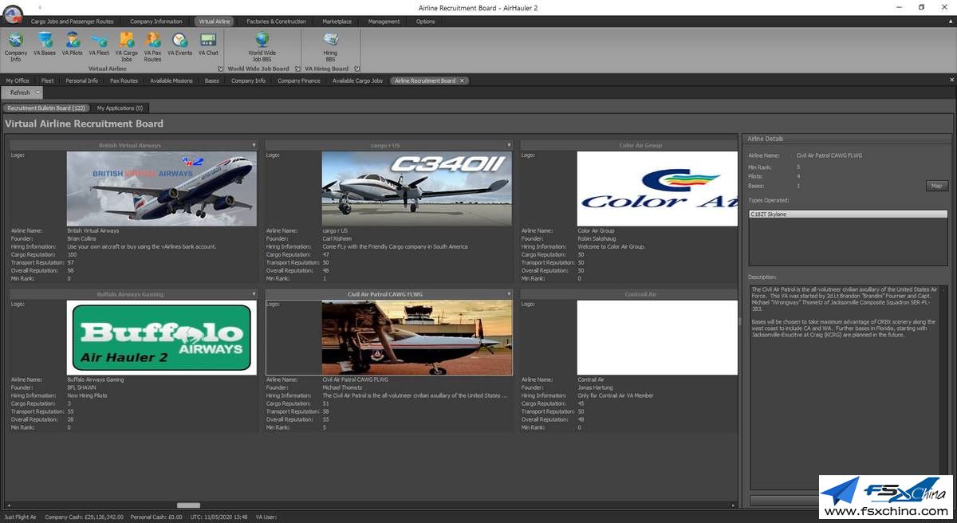
Task: Select Contrail Air blank logo image
Action: pyautogui.click(x=657, y=337)
